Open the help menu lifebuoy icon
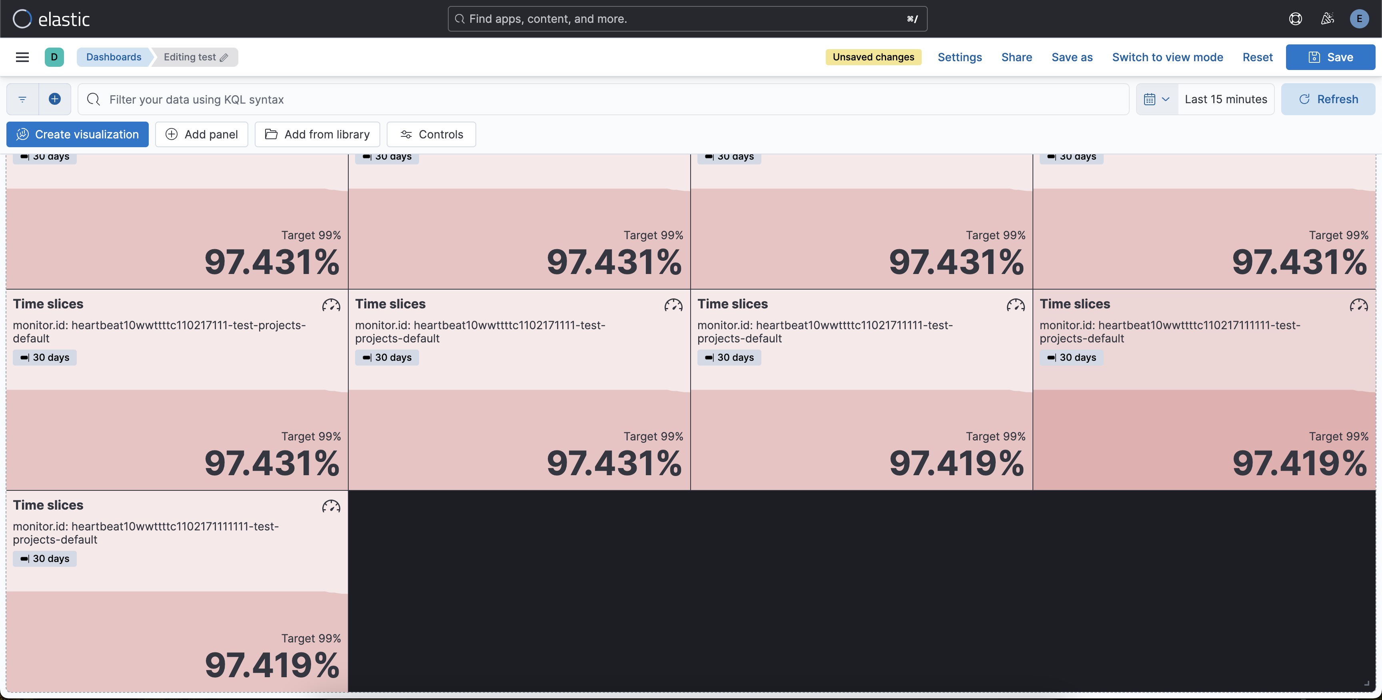Viewport: 1382px width, 700px height. click(1295, 19)
